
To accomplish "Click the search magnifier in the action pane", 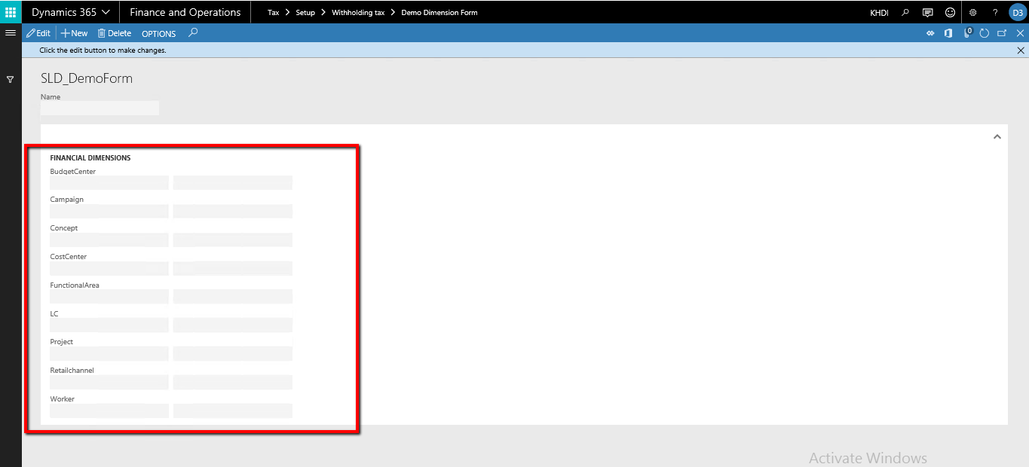I will coord(193,32).
